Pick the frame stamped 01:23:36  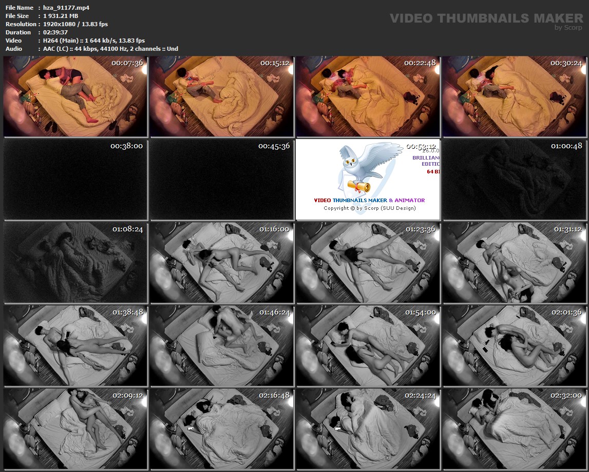pos(368,263)
